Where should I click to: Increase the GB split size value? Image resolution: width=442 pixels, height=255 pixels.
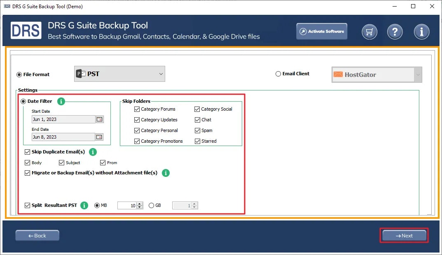[x=194, y=204]
